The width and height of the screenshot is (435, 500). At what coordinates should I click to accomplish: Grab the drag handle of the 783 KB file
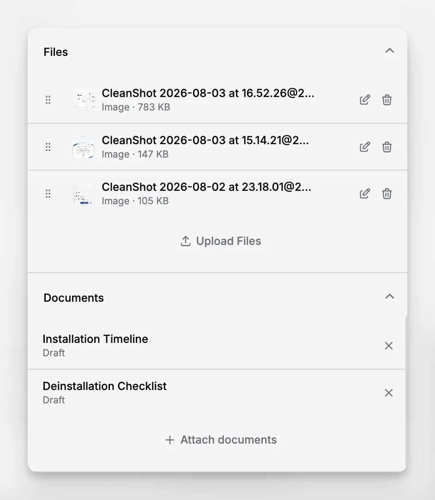point(48,100)
